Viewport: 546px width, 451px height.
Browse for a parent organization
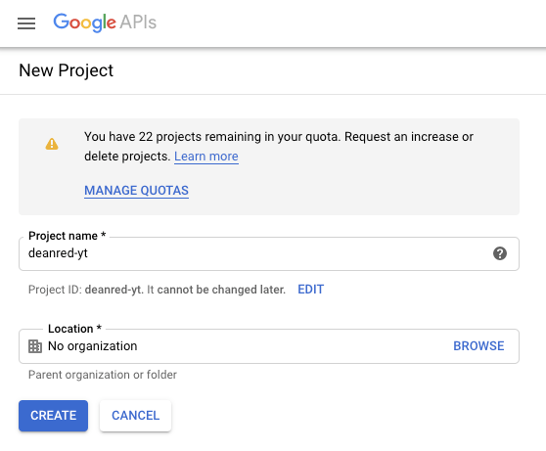(478, 346)
